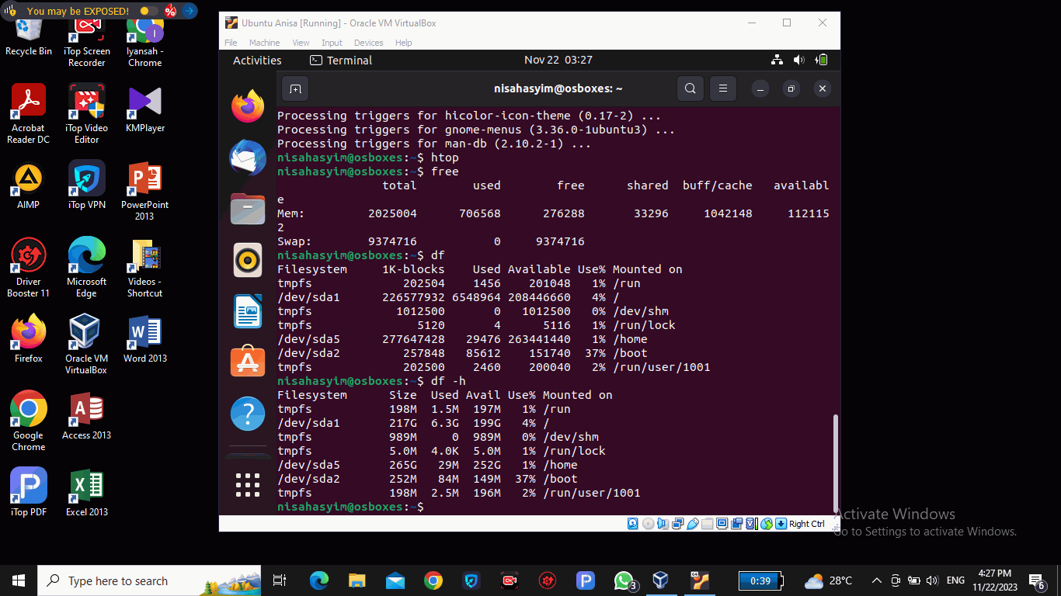This screenshot has width=1061, height=596.
Task: Open Rhythmbox in the Ubuntu dock
Action: point(248,260)
